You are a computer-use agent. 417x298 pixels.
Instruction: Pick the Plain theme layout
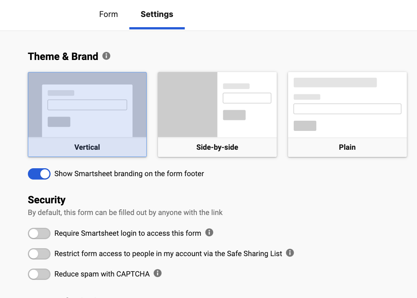tap(347, 114)
